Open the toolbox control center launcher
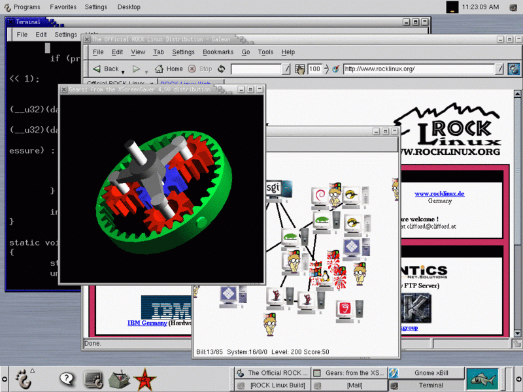Screen dimensions: 523x392 point(119,380)
